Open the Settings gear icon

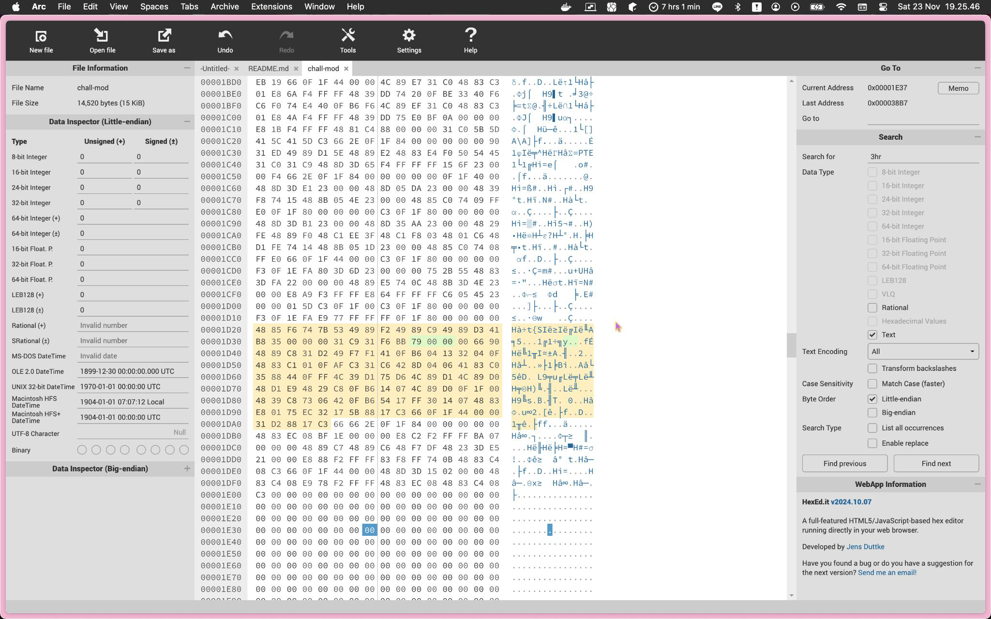(x=409, y=36)
